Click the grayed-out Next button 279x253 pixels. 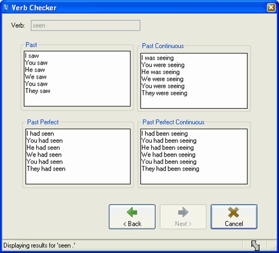click(x=183, y=217)
